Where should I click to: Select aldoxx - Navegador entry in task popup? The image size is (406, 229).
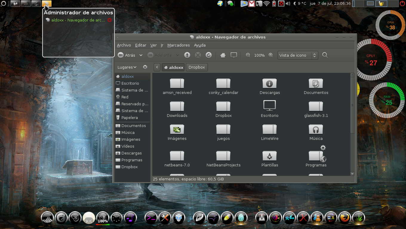coord(78,20)
